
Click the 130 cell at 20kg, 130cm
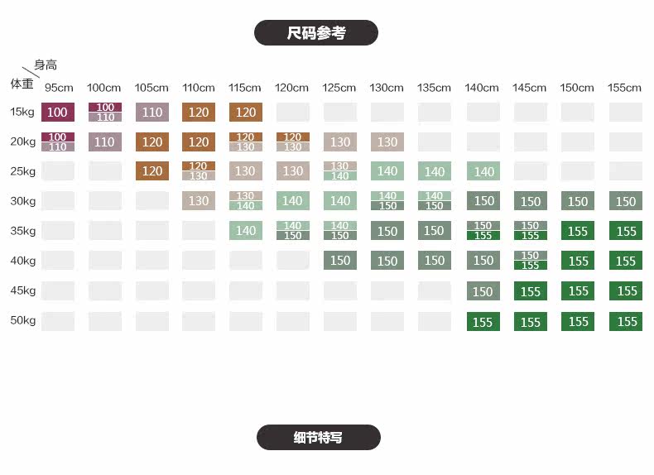click(387, 142)
